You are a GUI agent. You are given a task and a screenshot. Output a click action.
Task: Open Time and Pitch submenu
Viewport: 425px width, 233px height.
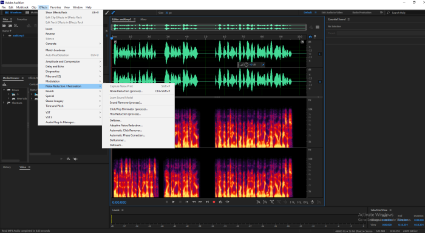70,106
